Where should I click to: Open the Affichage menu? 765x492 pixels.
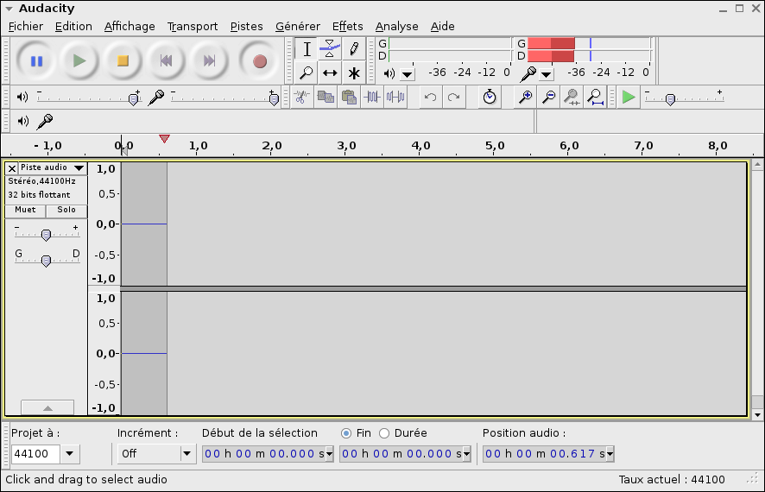pos(130,27)
